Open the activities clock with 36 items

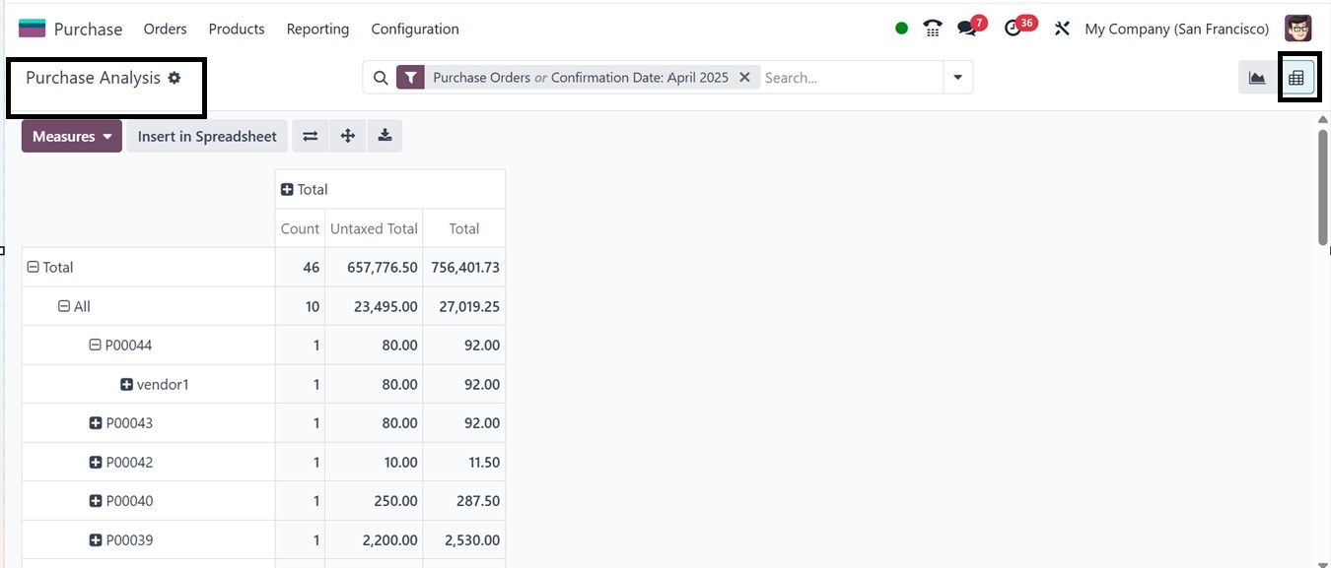coord(1013,27)
